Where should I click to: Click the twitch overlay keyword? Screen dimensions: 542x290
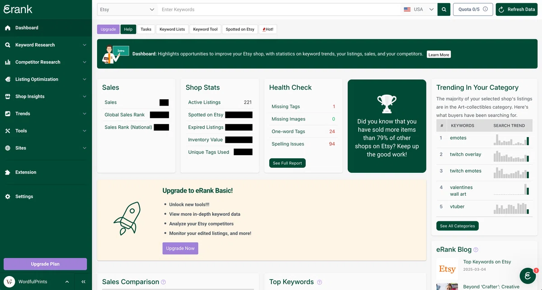click(465, 154)
